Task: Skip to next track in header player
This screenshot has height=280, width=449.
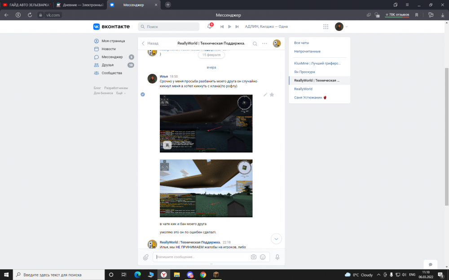Action: pos(237,26)
